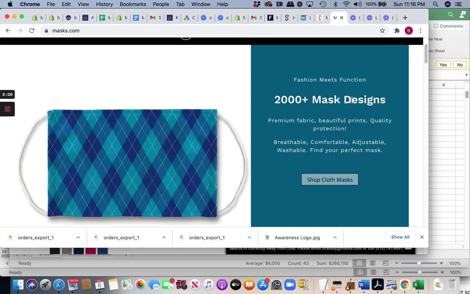This screenshot has height=294, width=470.
Task: Switch to the Google Ads tab
Action: tap(189, 18)
